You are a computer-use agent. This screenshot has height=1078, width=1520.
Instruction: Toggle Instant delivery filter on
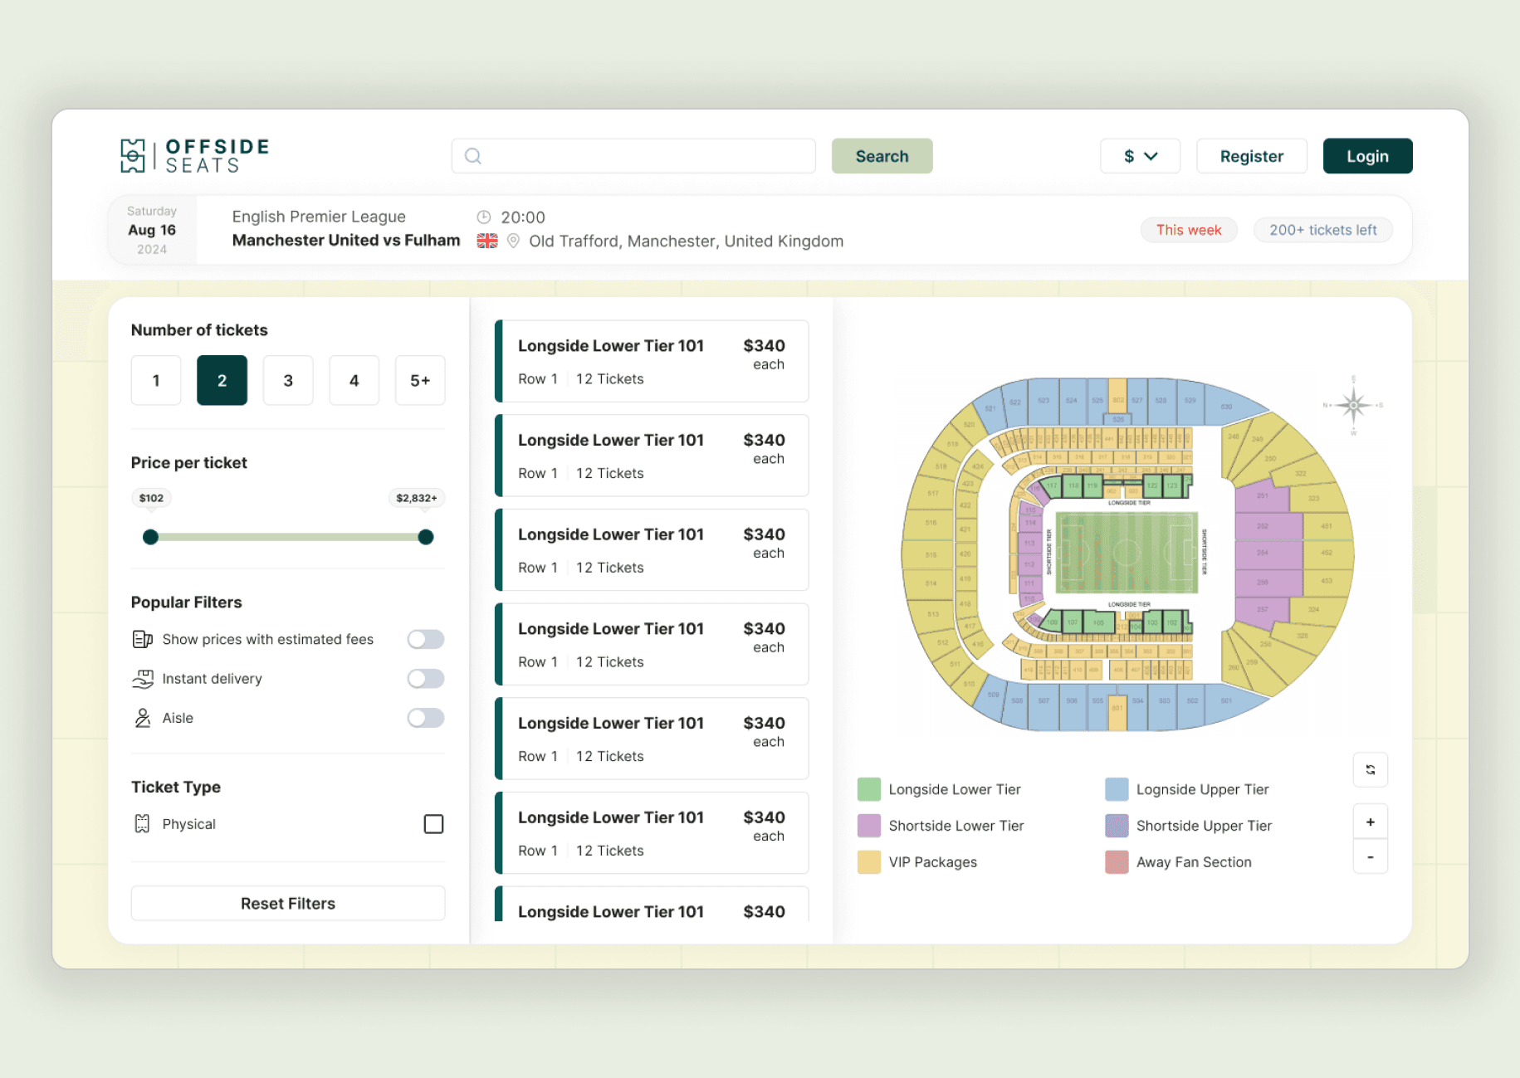(425, 678)
